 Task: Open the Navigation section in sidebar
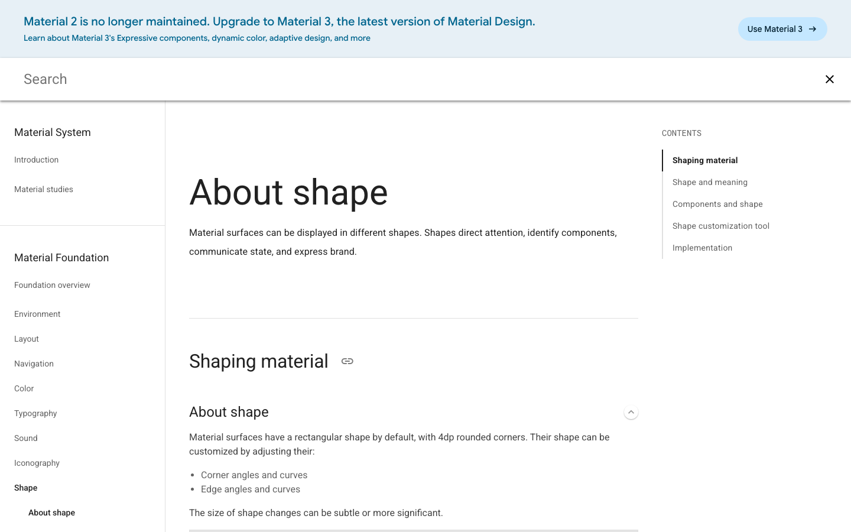34,364
